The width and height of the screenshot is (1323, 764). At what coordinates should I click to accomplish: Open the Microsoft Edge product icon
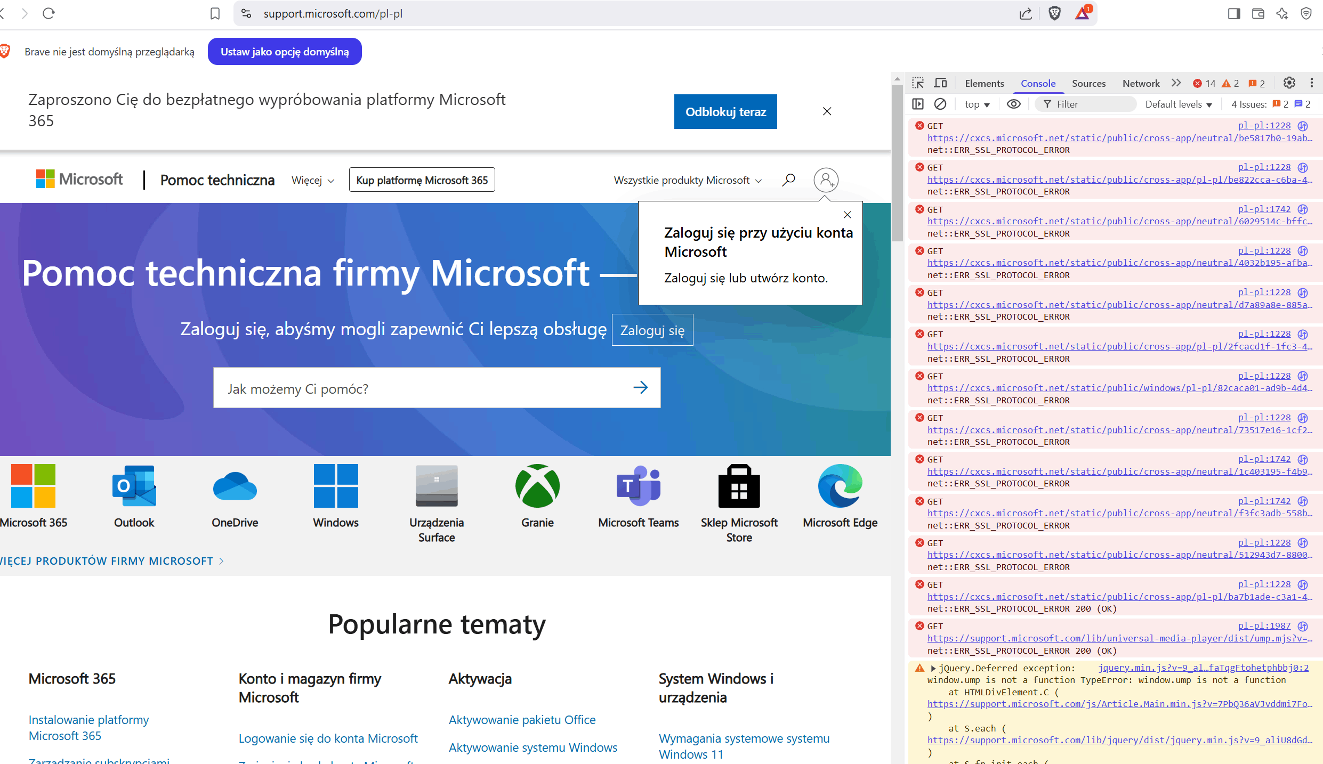click(x=840, y=486)
